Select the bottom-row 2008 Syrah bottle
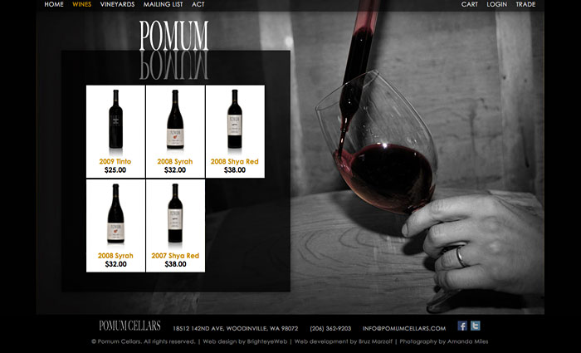The width and height of the screenshot is (581, 353). (115, 213)
